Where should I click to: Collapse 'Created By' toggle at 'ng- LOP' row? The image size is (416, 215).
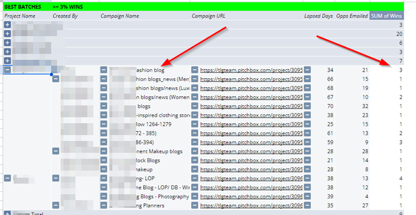56,178
